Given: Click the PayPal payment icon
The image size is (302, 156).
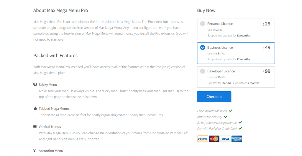Looking at the screenshot, I should pos(203,139).
